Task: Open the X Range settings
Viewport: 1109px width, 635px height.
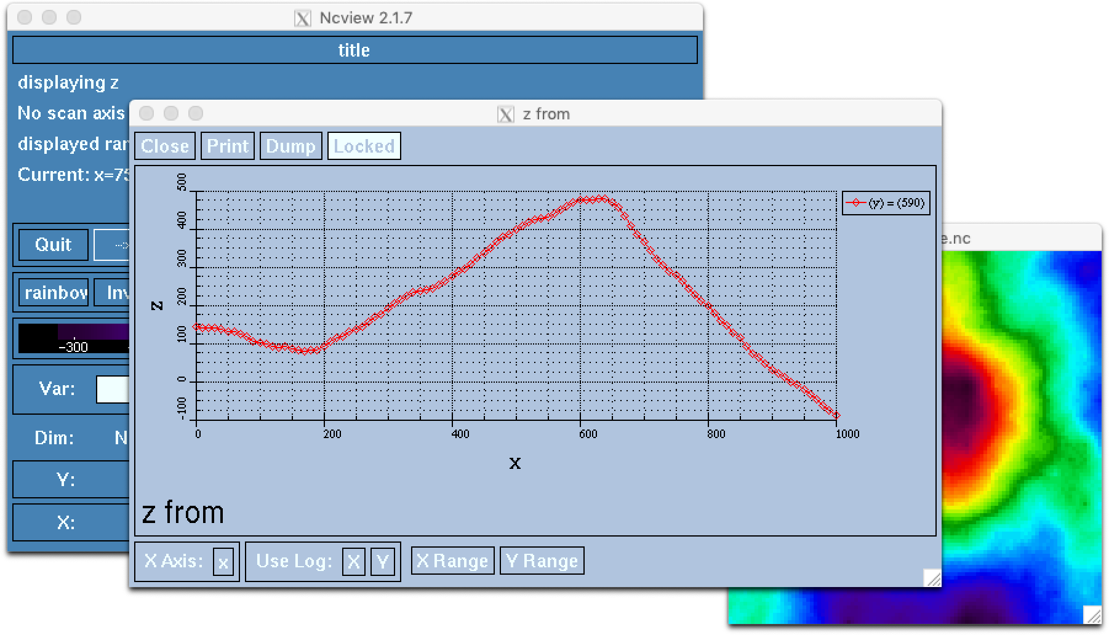Action: 452,561
